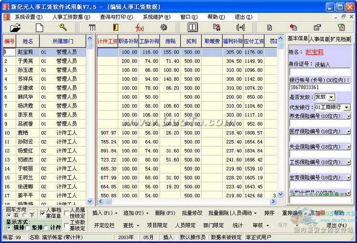The image size is (357, 243).
Task: Click the 人员限定 button
Action: click(185, 225)
